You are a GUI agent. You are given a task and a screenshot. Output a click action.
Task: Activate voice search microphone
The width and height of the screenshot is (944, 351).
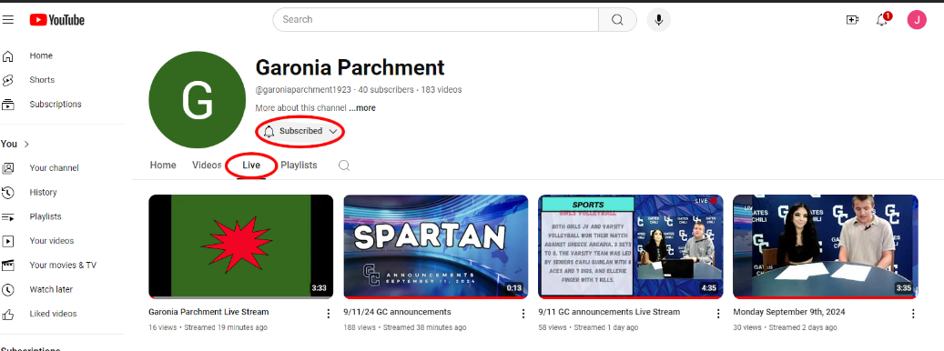tap(659, 20)
